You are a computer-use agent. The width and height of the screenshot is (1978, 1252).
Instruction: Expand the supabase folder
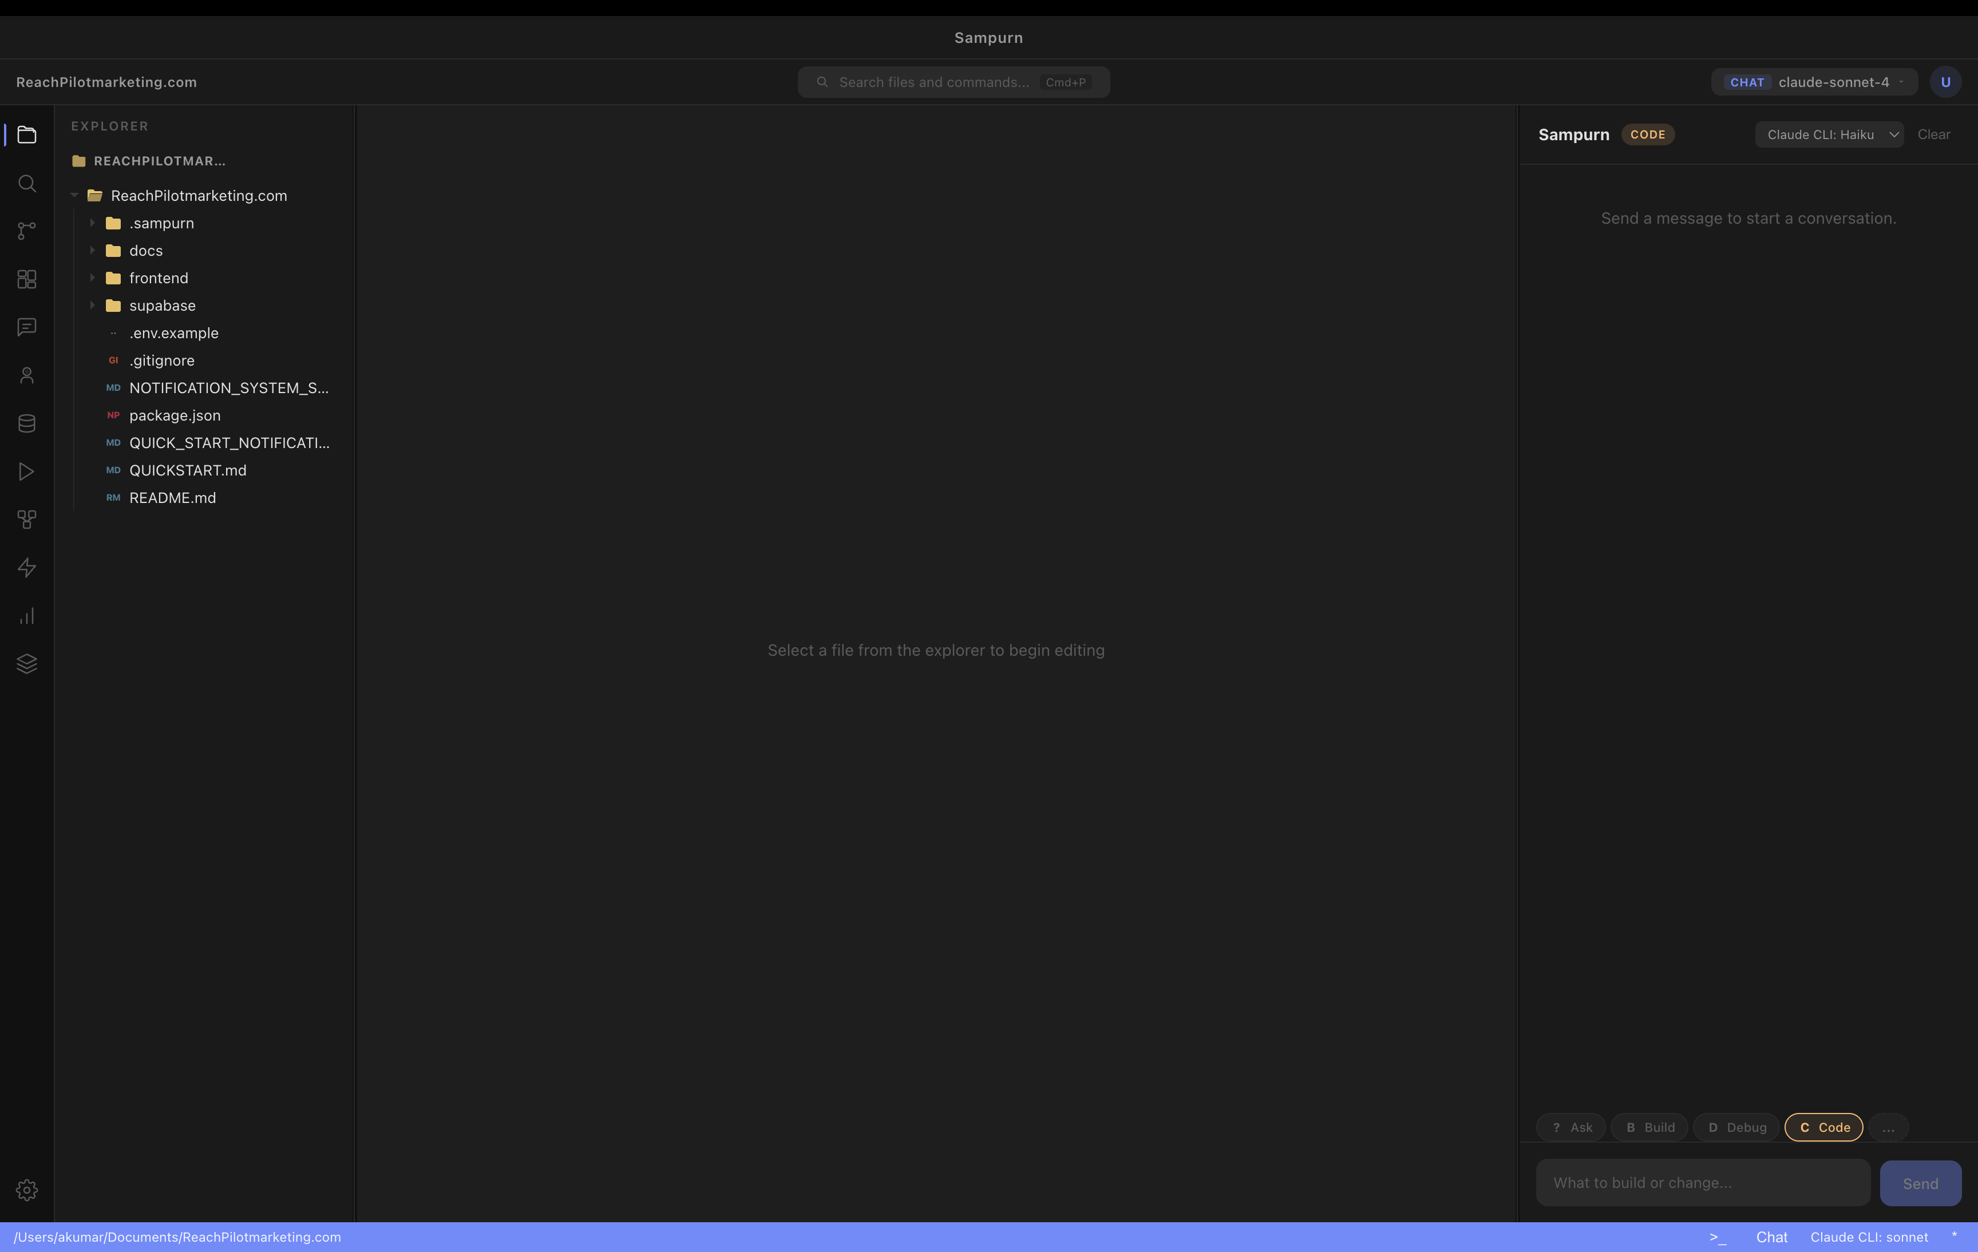(92, 306)
